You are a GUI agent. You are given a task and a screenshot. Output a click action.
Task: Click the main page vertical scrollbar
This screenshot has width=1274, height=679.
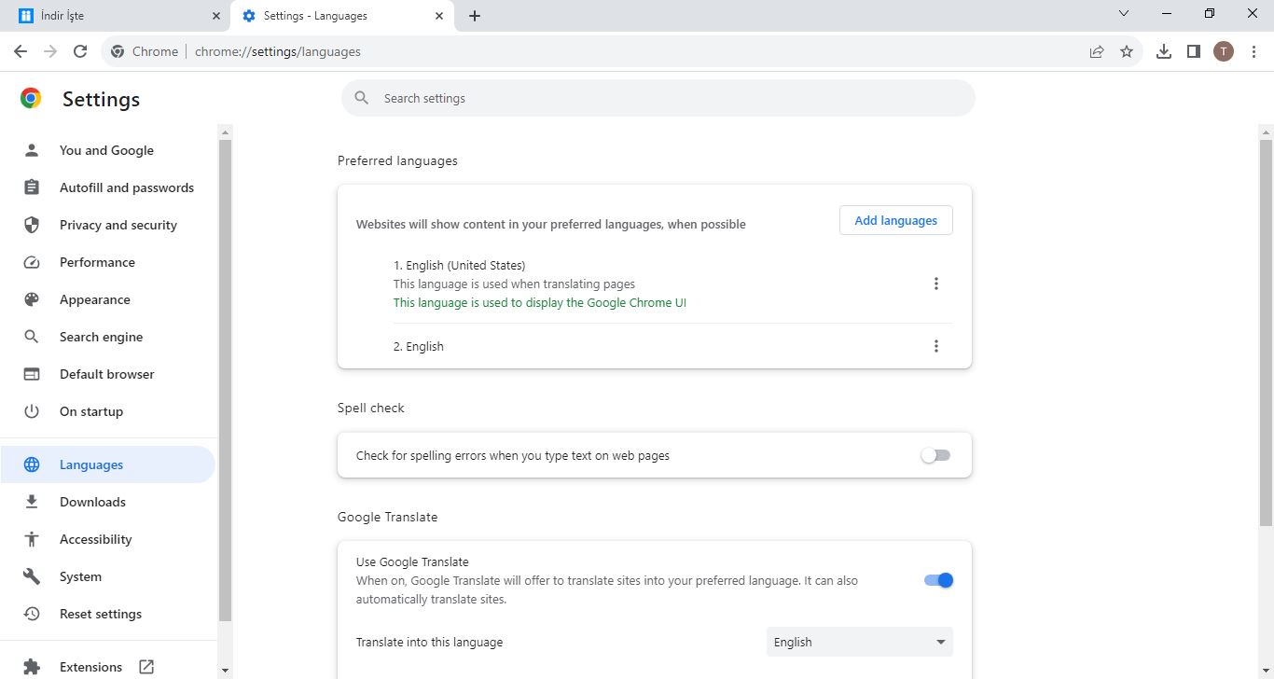1266,331
